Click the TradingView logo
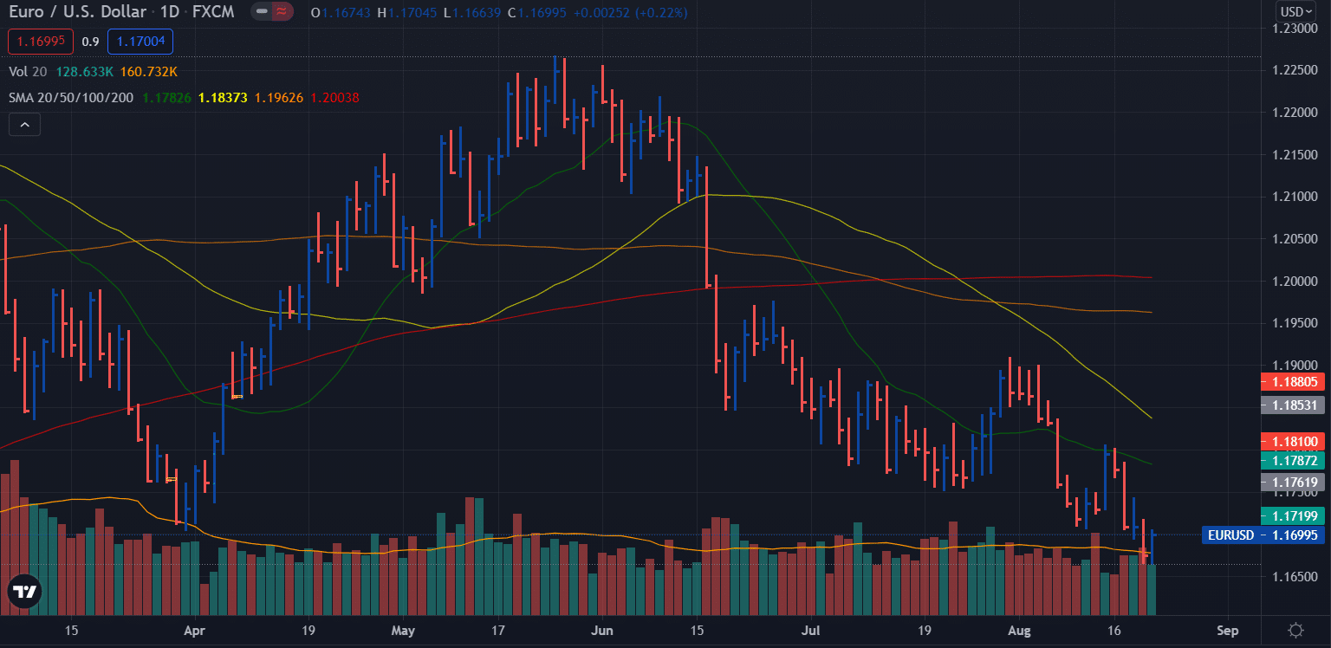 24,593
